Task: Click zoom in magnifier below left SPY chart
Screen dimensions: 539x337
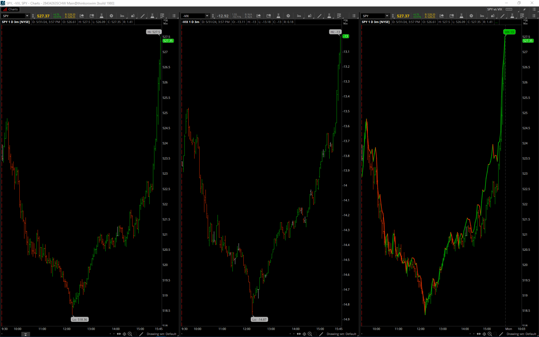Action: (x=130, y=334)
